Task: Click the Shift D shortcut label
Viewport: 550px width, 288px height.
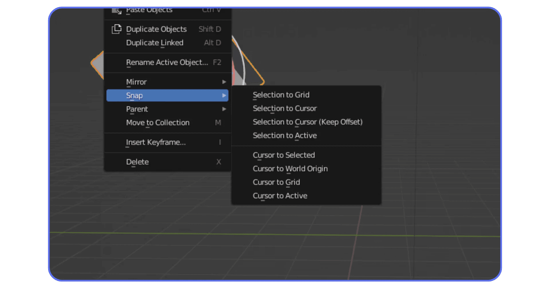Action: pyautogui.click(x=210, y=29)
